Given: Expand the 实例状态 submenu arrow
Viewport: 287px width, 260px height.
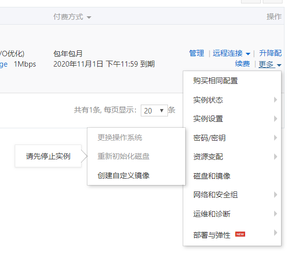Looking at the screenshot, I should click(275, 100).
